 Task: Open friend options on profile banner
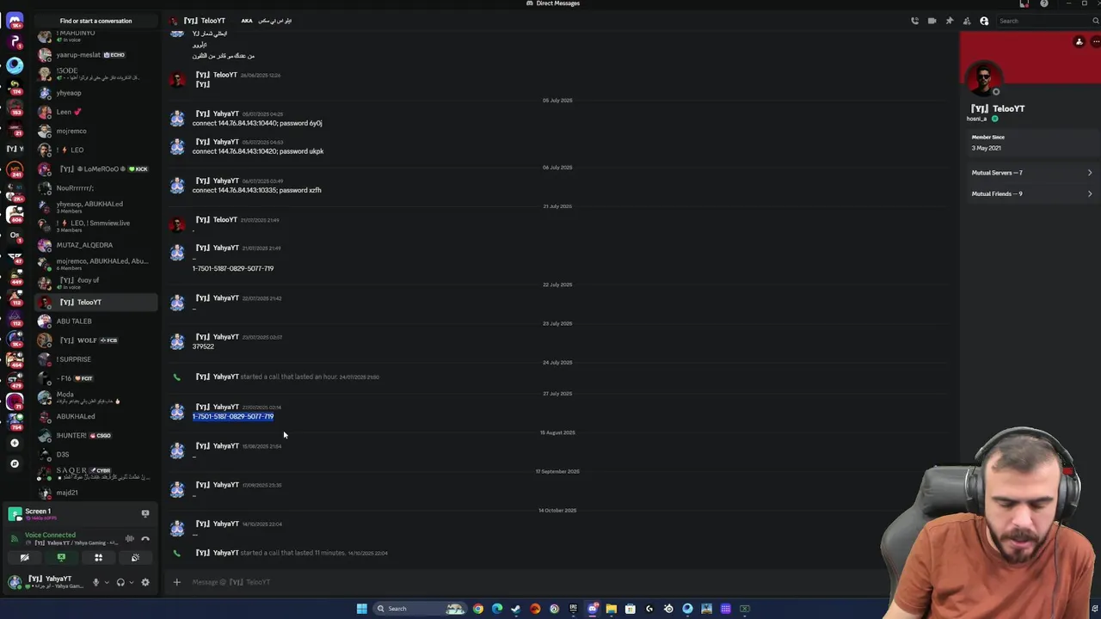[x=1079, y=41]
